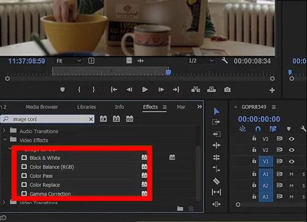307x222 pixels.
Task: Select the Selection arrow tool
Action: 216,112
